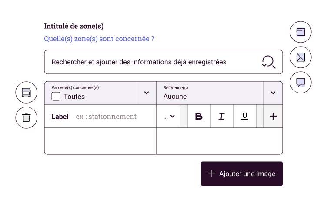Expand the Parcelle(s) concernée(s) dropdown
327x207 pixels.
(x=147, y=93)
